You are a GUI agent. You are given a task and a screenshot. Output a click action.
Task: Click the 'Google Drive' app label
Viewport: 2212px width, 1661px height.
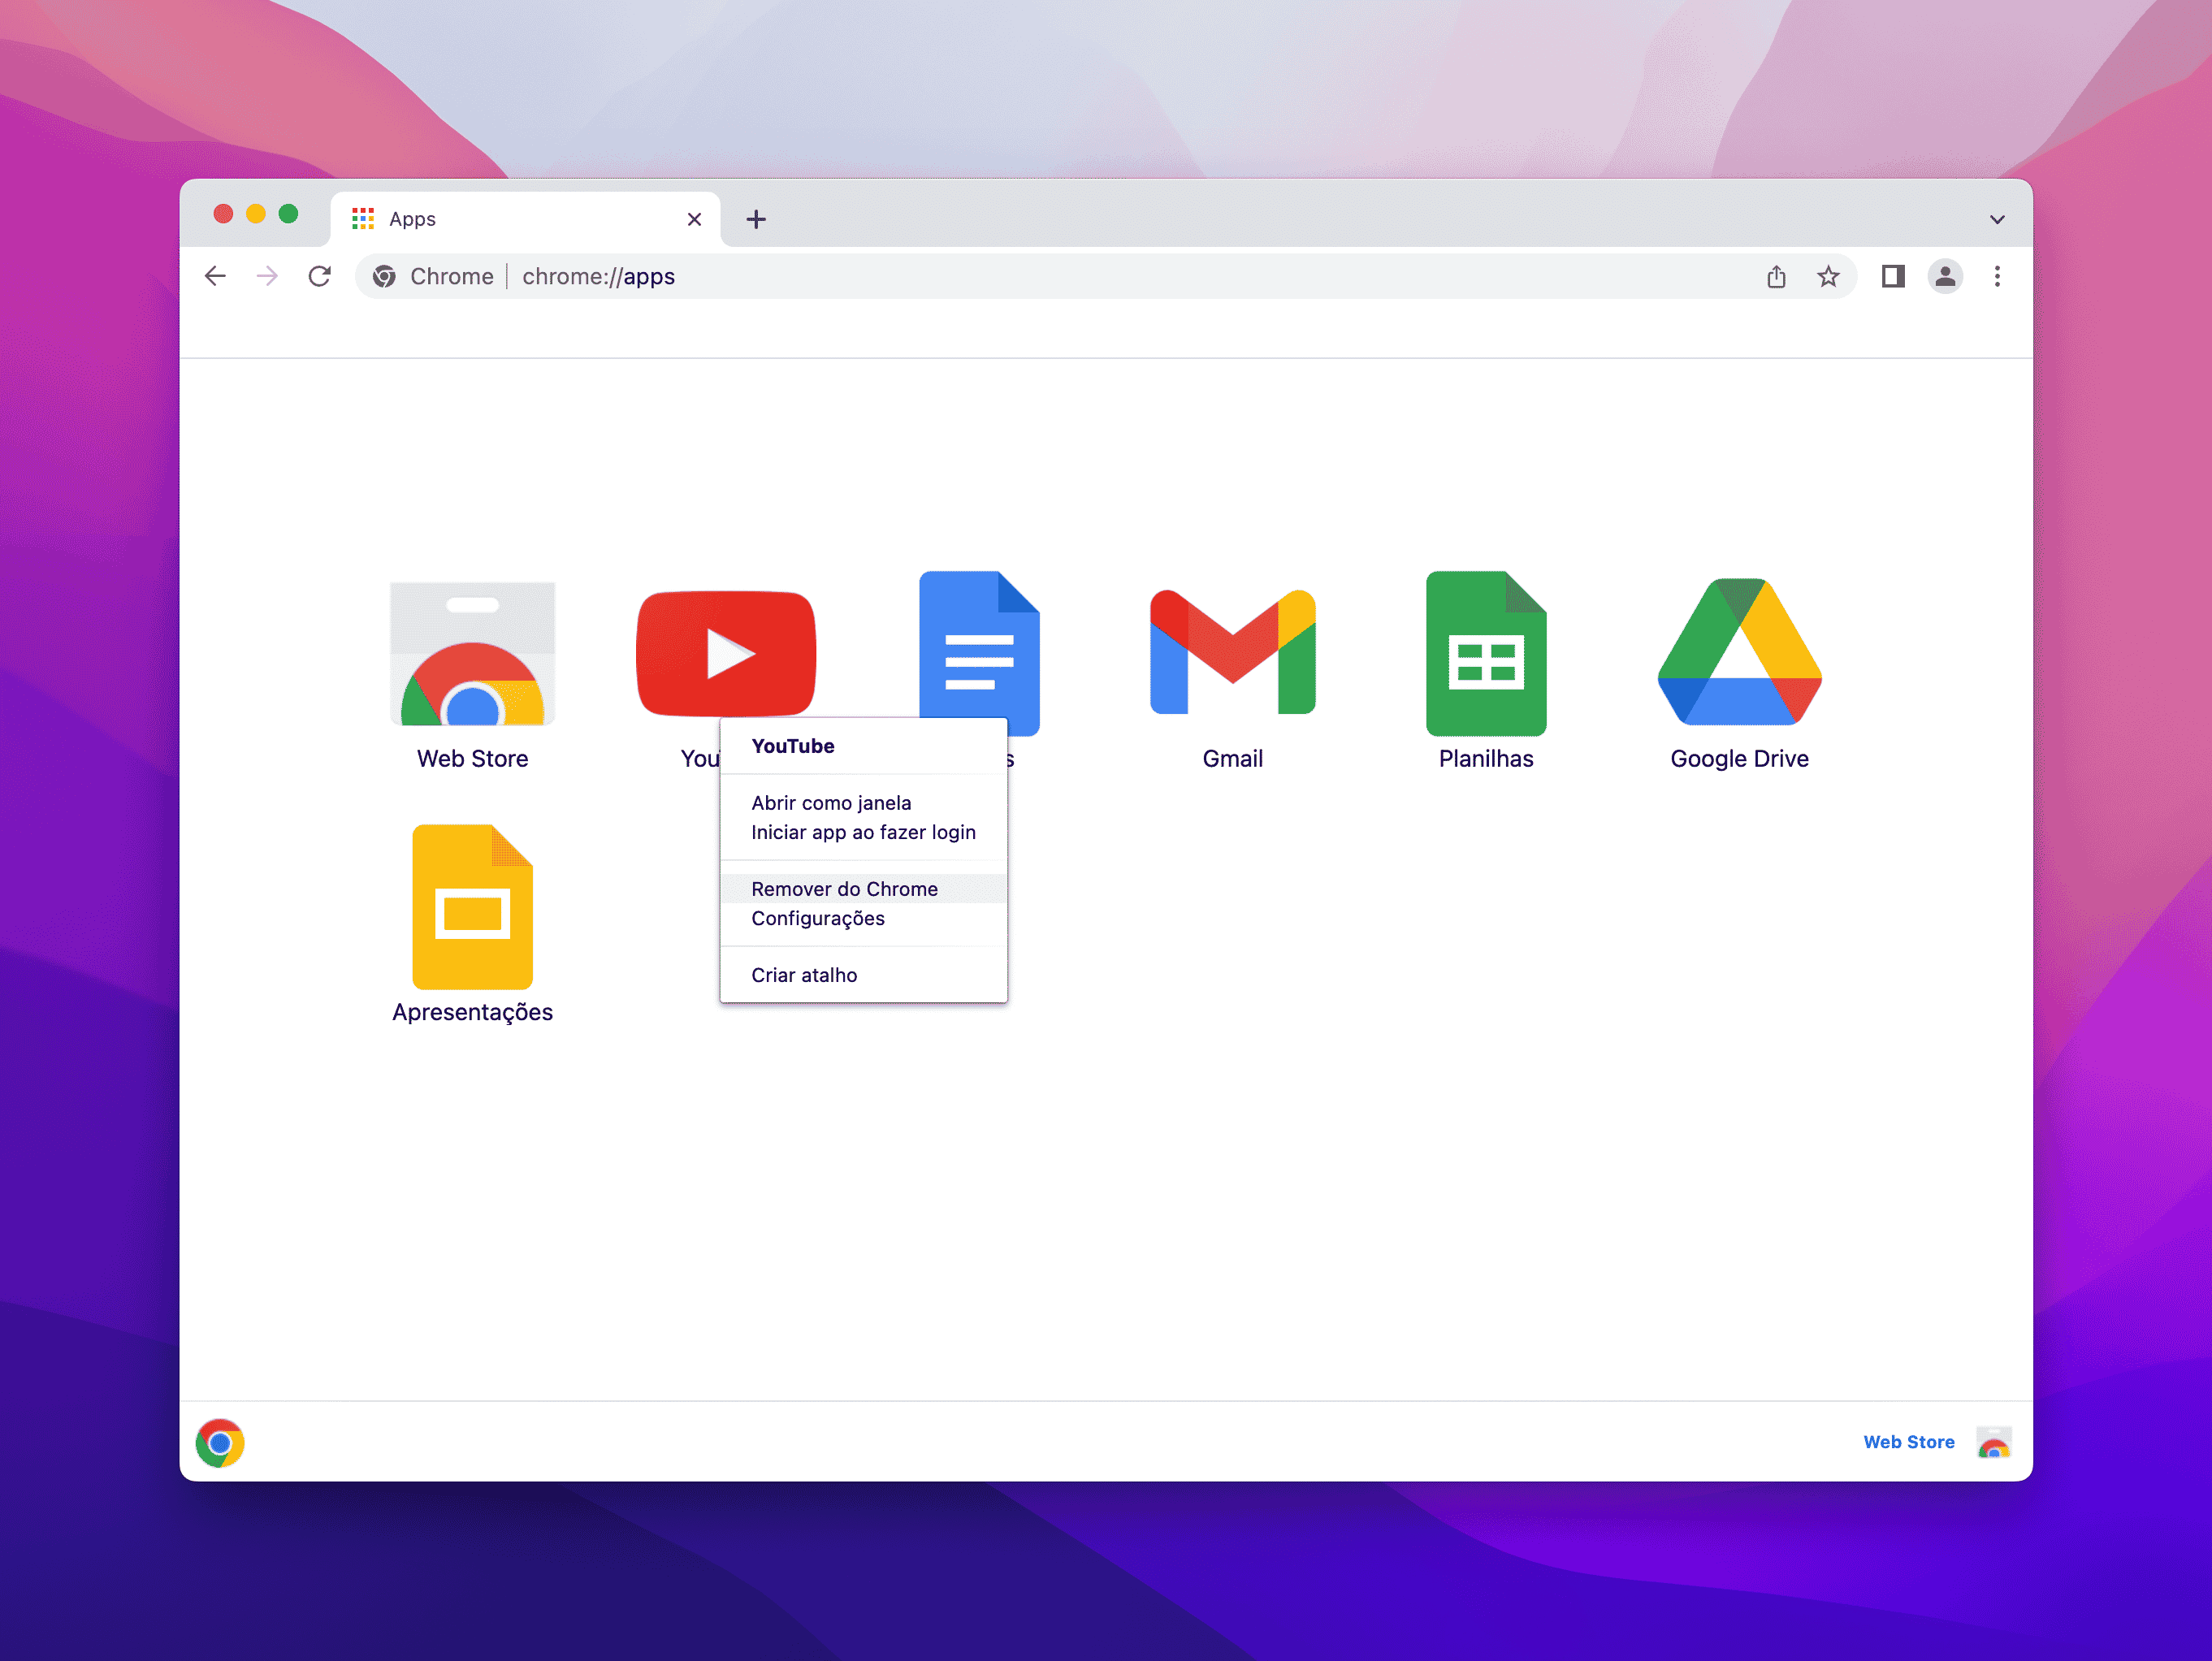[1739, 759]
